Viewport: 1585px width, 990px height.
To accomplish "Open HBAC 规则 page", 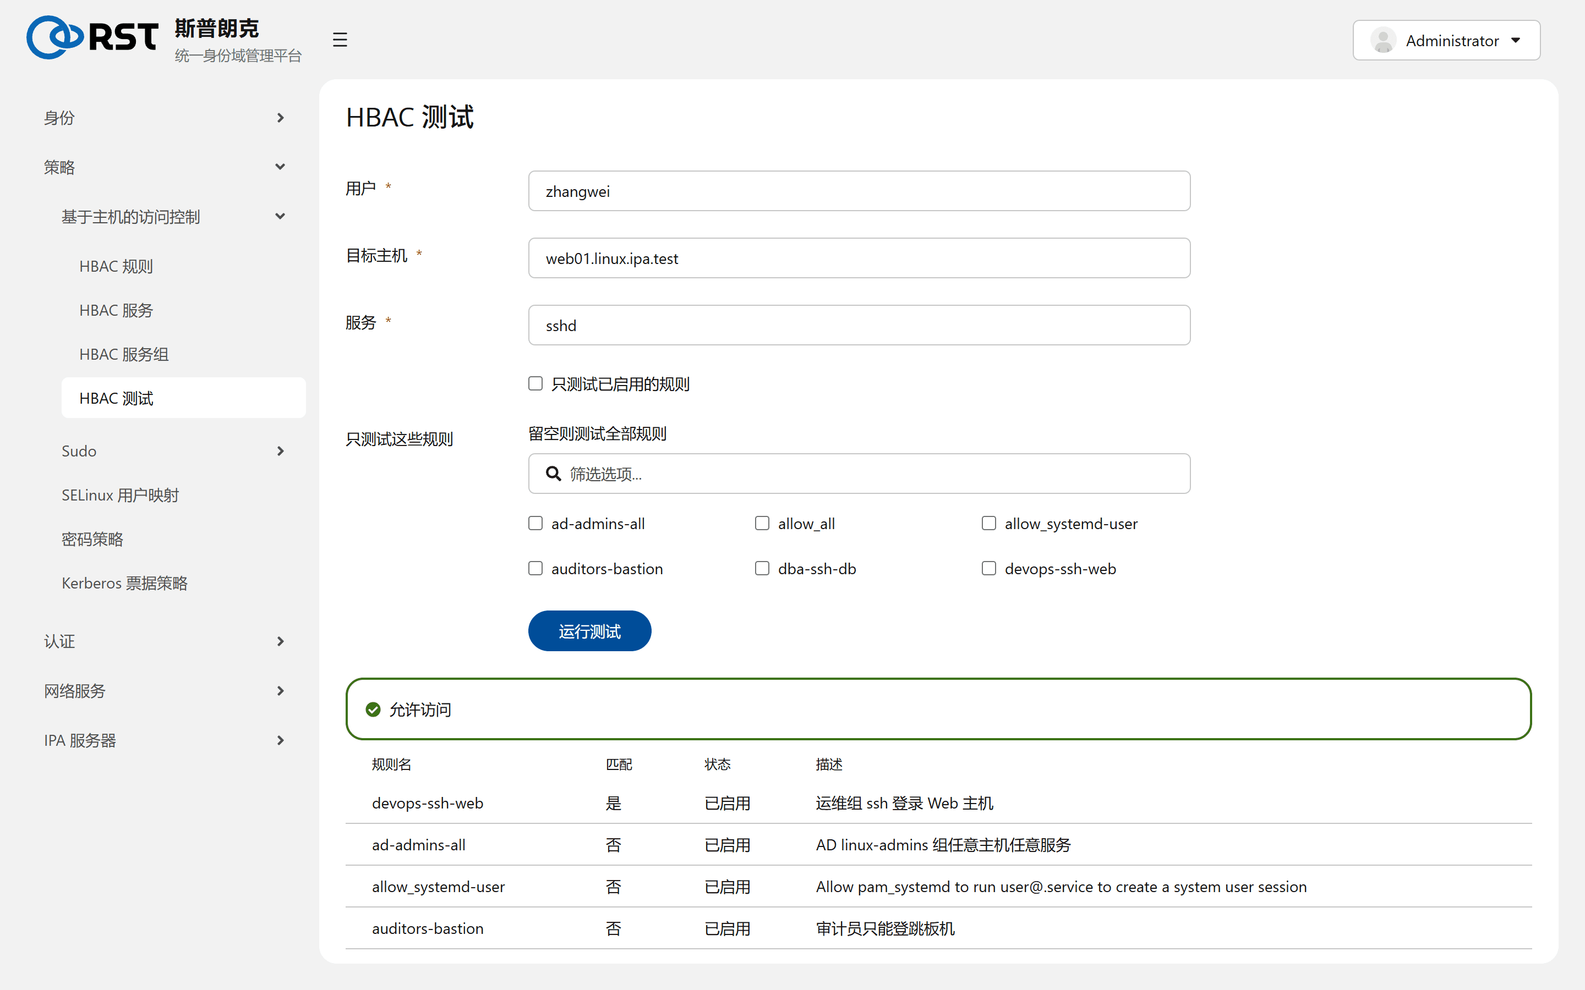I will point(183,267).
